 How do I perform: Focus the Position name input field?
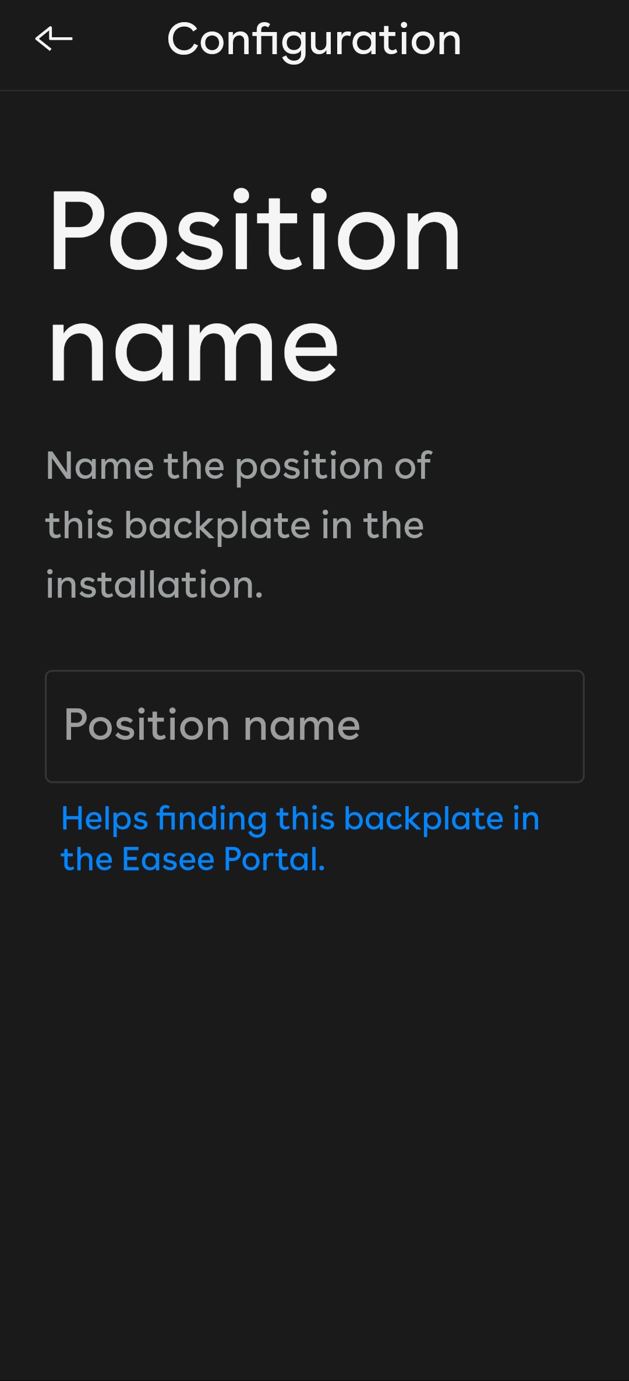click(x=314, y=726)
